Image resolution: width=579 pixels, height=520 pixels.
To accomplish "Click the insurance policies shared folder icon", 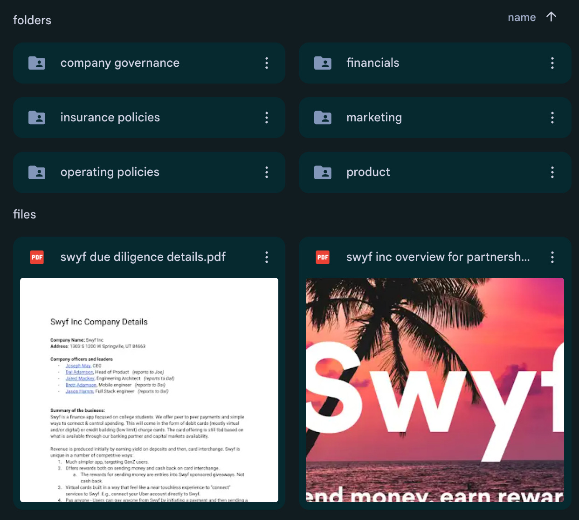I will (37, 118).
